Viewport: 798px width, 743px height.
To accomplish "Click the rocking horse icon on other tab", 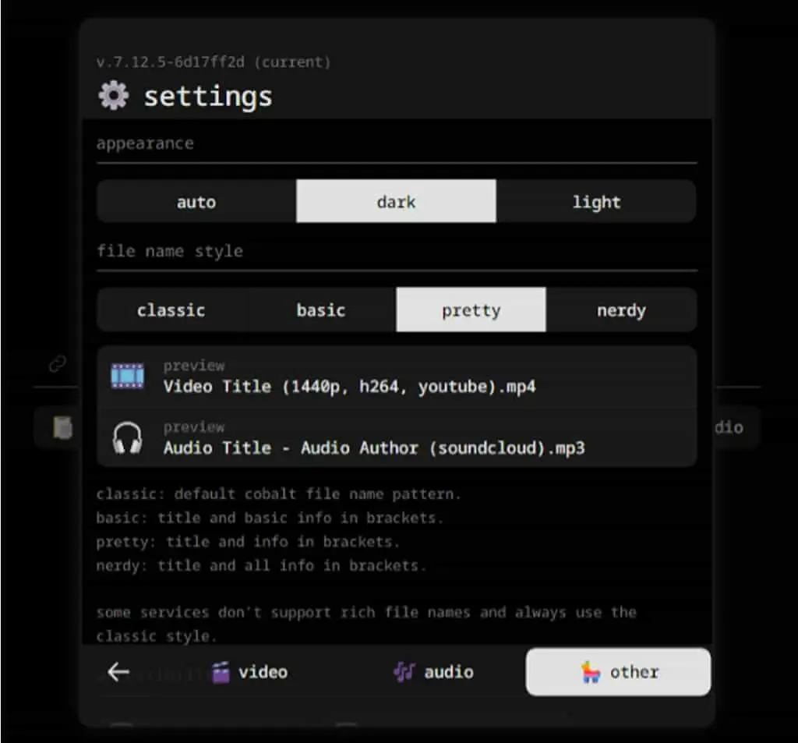I will click(x=591, y=672).
